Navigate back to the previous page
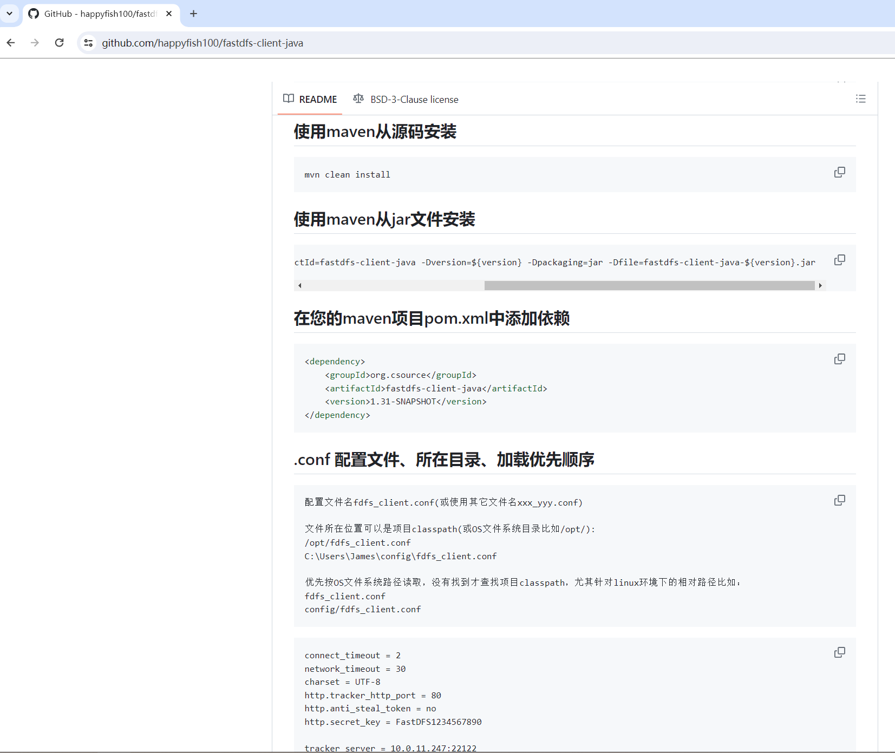This screenshot has width=895, height=753. click(x=11, y=43)
